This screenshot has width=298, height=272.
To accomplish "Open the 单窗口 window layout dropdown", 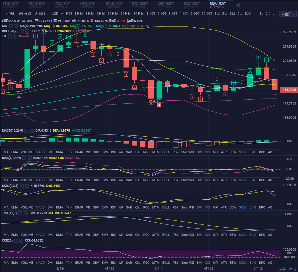I will pos(288,14).
